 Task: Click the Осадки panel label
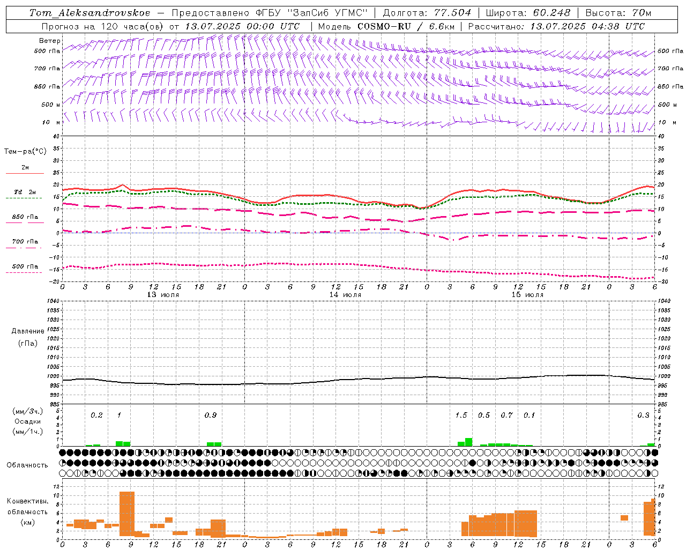tap(28, 421)
